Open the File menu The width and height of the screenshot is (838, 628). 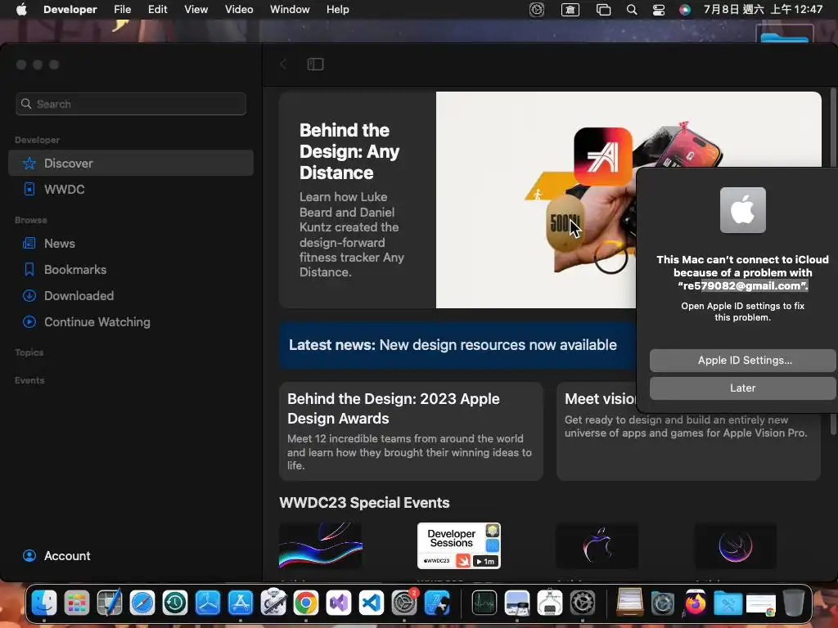[x=123, y=10]
